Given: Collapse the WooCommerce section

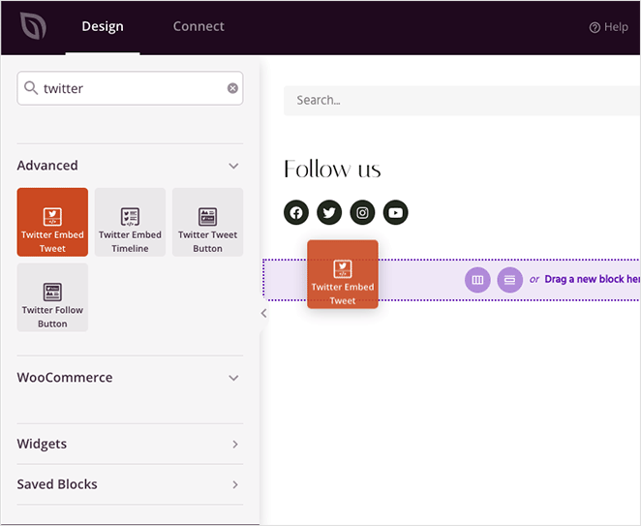Looking at the screenshot, I should [232, 378].
